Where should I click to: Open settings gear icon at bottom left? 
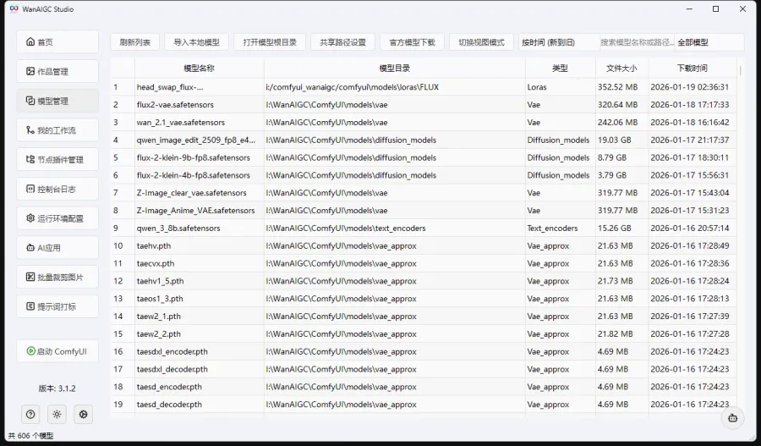pyautogui.click(x=84, y=415)
